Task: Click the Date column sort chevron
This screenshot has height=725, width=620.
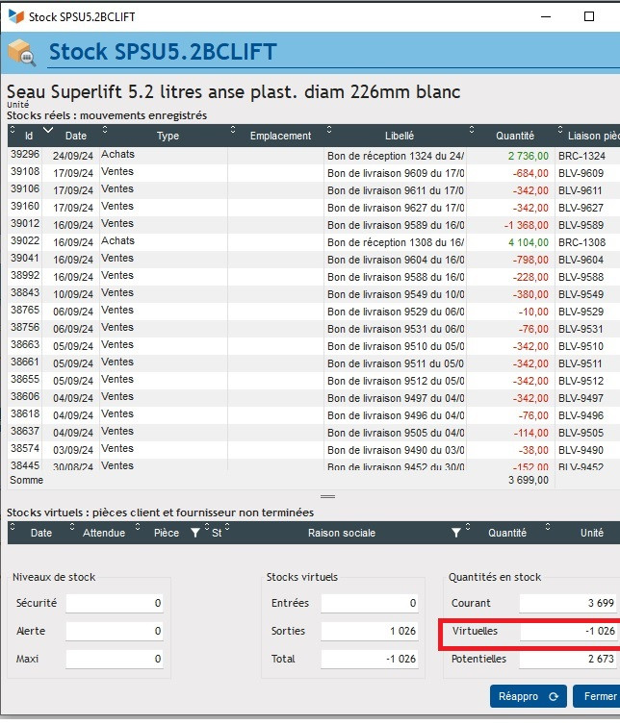Action: coord(48,130)
